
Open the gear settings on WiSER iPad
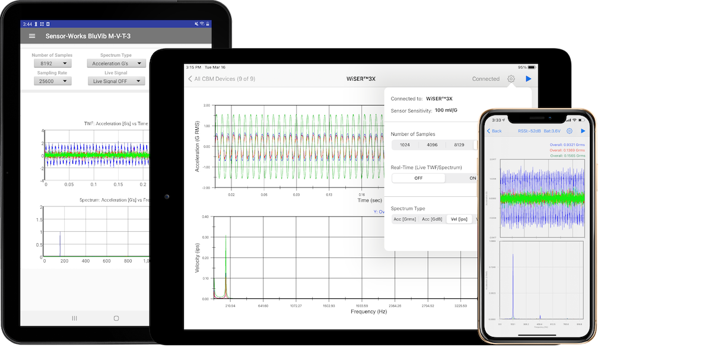click(511, 79)
